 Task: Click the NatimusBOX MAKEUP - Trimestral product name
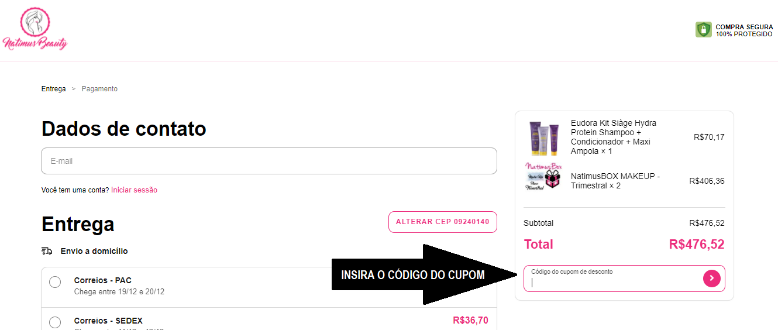[x=615, y=181]
